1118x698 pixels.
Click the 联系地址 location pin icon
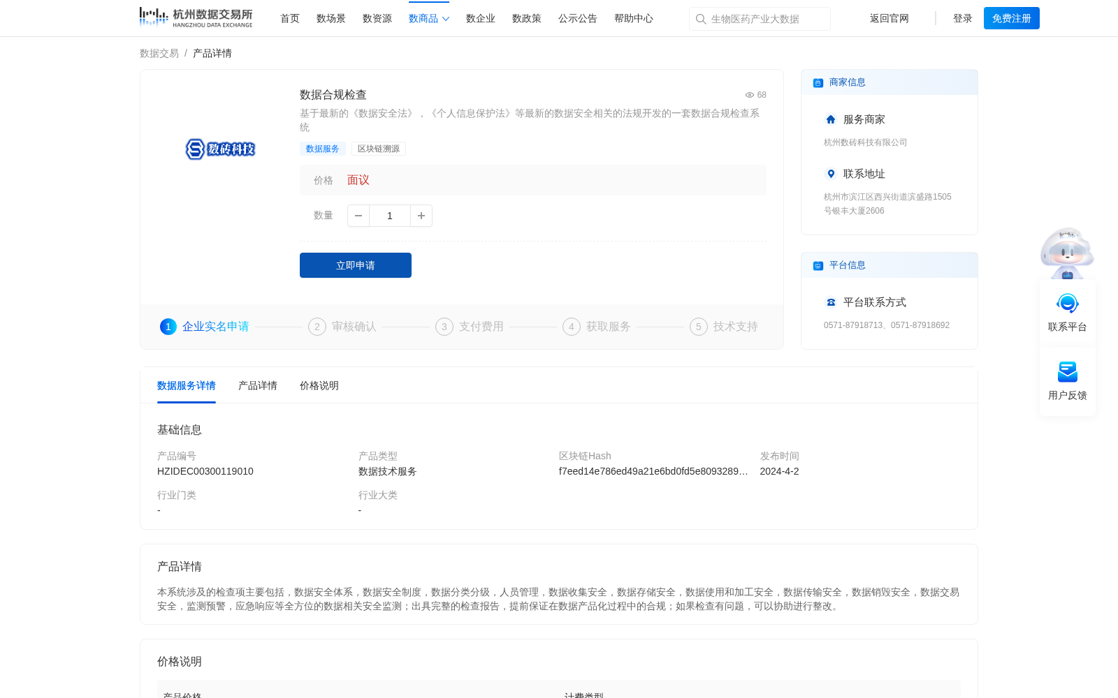(x=831, y=174)
